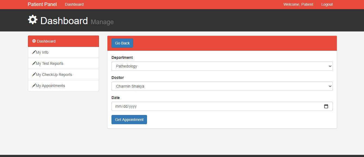This screenshot has height=157, width=364.
Task: Click the pencil icon next to My Appointments
Action: (x=34, y=85)
